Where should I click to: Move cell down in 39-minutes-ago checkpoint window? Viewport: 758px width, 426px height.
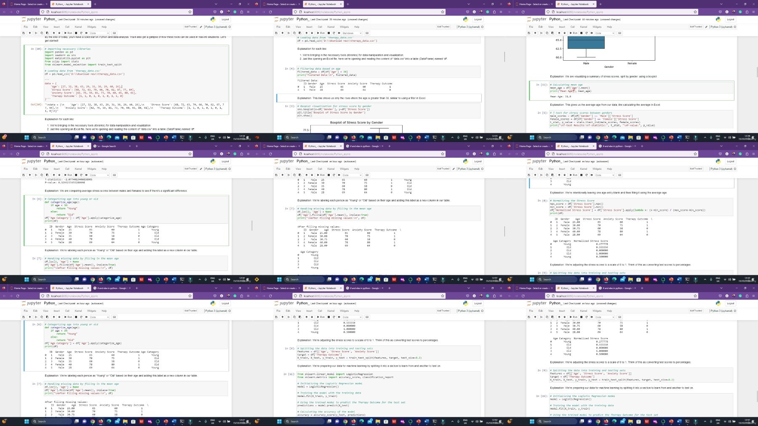point(312,33)
